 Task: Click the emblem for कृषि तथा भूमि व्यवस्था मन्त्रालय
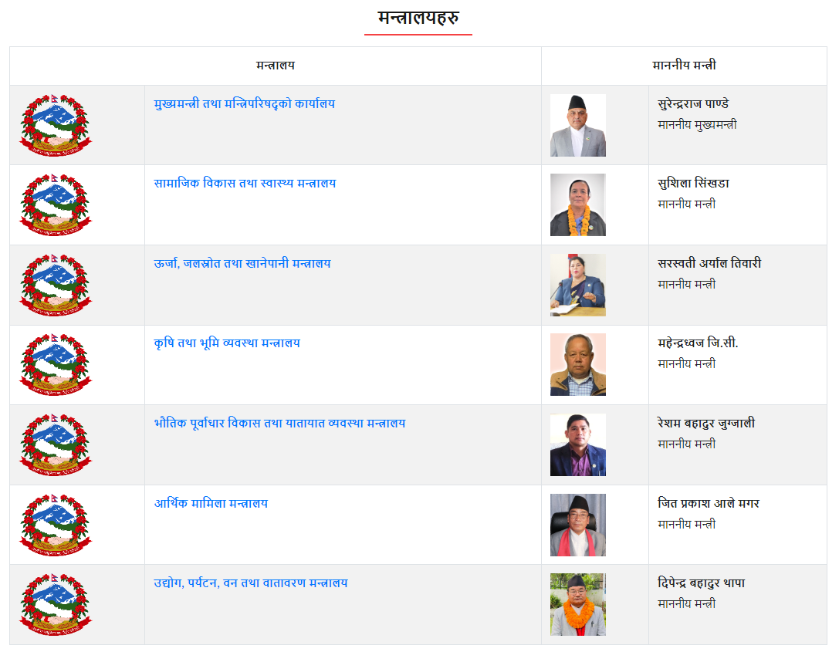(x=55, y=364)
